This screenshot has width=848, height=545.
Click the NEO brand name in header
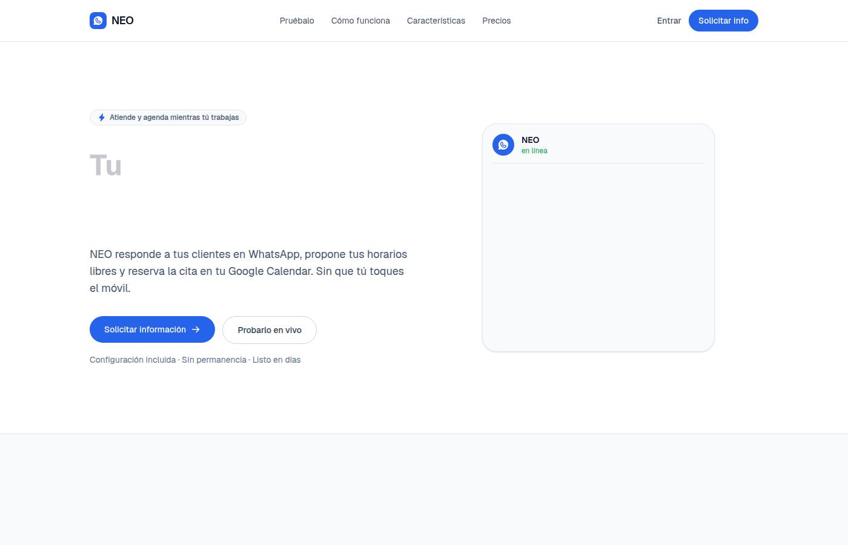(x=122, y=21)
